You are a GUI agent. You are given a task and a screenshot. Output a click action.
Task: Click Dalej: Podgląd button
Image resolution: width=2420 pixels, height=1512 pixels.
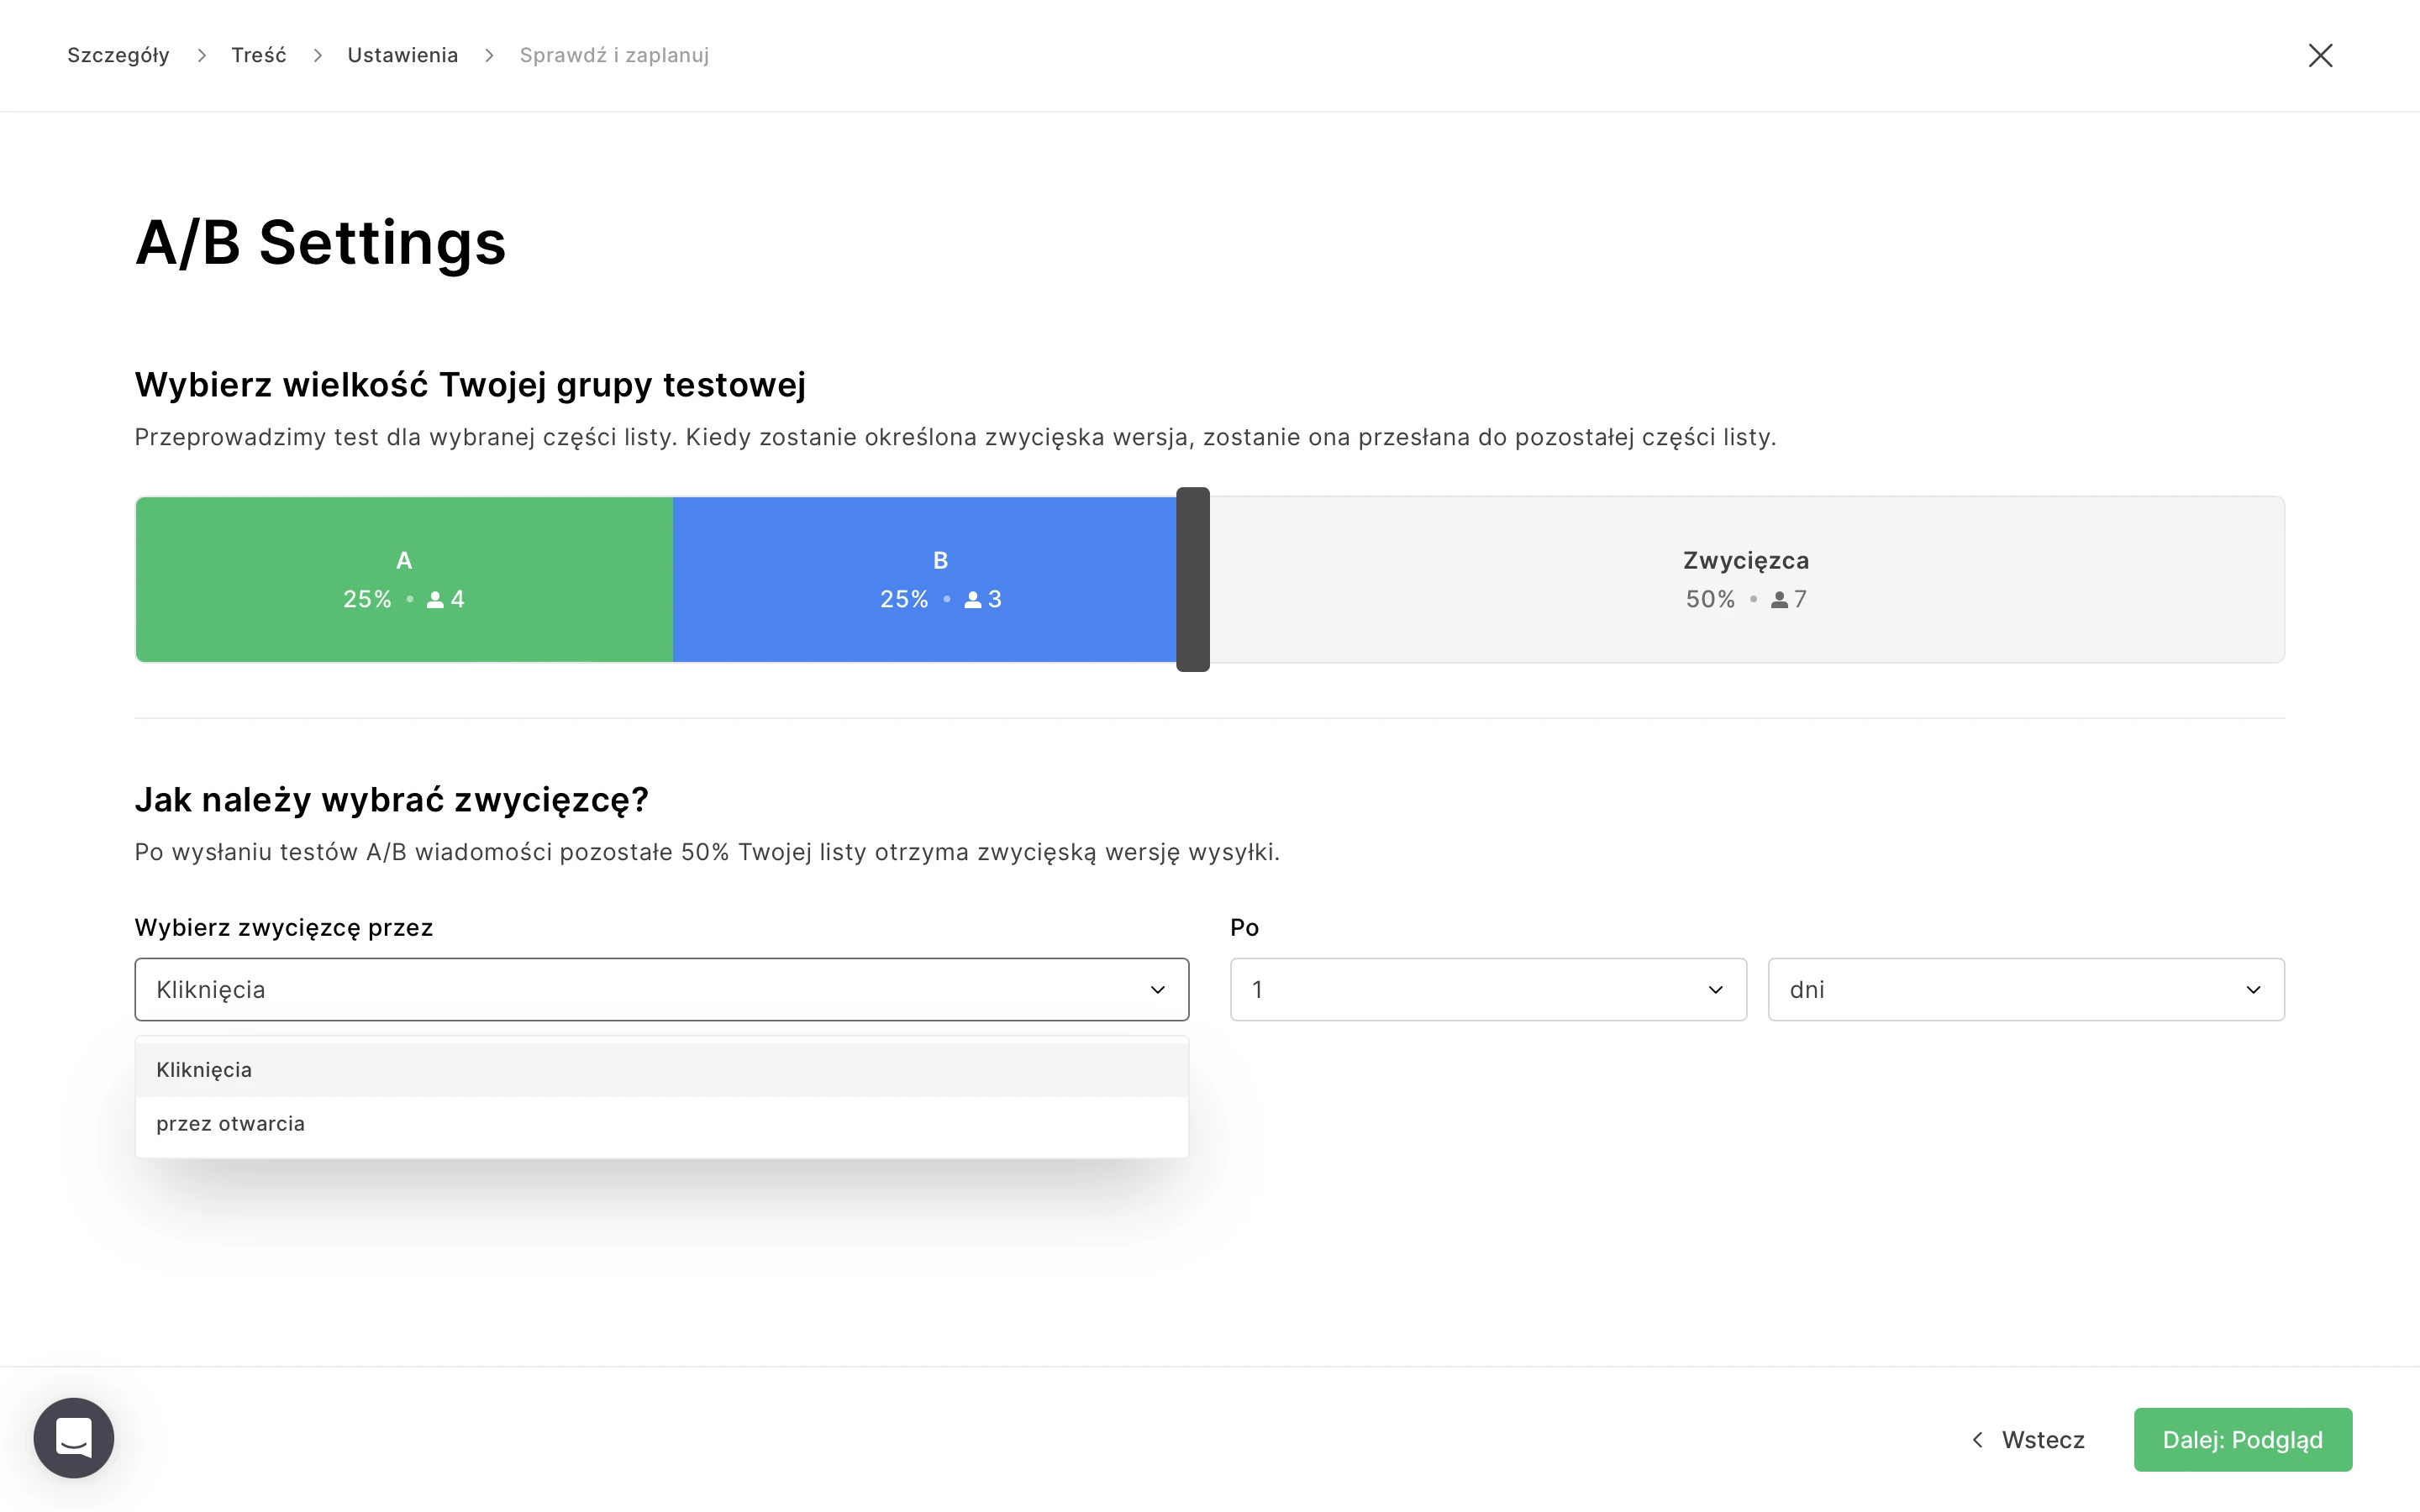tap(2242, 1439)
